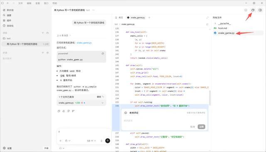Click the 本地评论 comment icon
The image size is (266, 152).
point(126,113)
